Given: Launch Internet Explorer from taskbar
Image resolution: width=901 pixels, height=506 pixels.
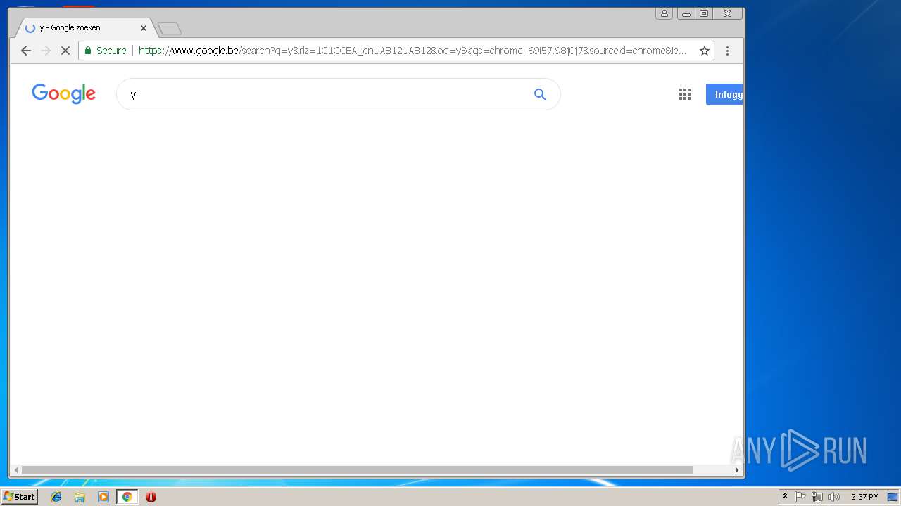Looking at the screenshot, I should tap(56, 497).
